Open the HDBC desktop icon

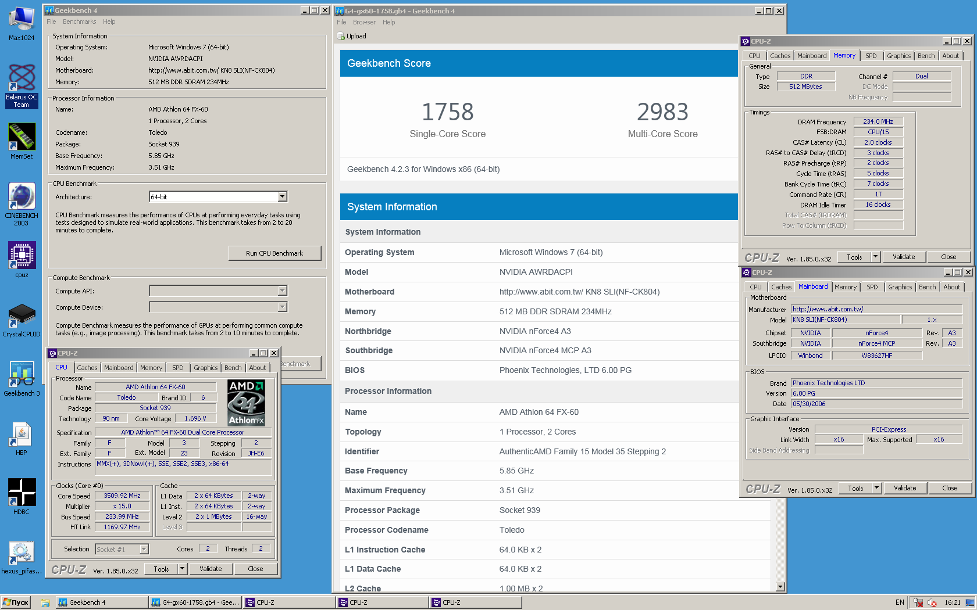(22, 497)
